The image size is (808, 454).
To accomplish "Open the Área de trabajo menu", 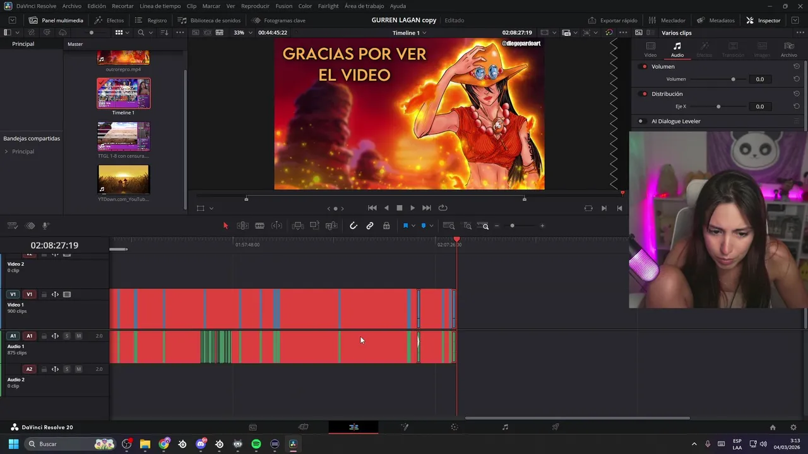I will (364, 6).
